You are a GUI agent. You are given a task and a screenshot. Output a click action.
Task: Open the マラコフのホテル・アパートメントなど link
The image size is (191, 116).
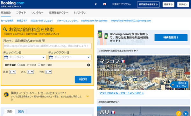122,93
